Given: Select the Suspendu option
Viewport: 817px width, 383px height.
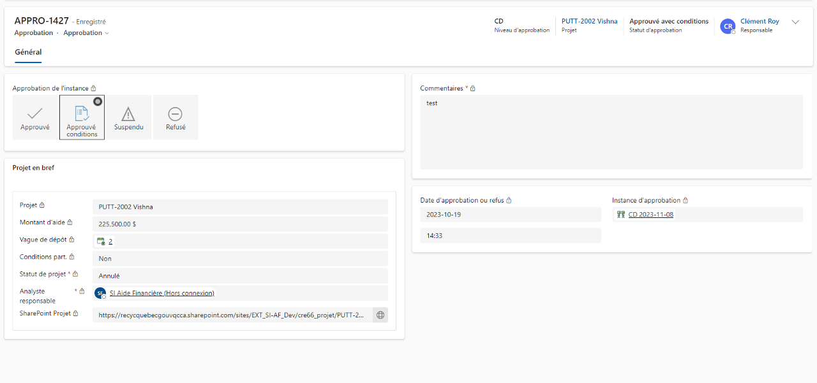Looking at the screenshot, I should coord(129,117).
